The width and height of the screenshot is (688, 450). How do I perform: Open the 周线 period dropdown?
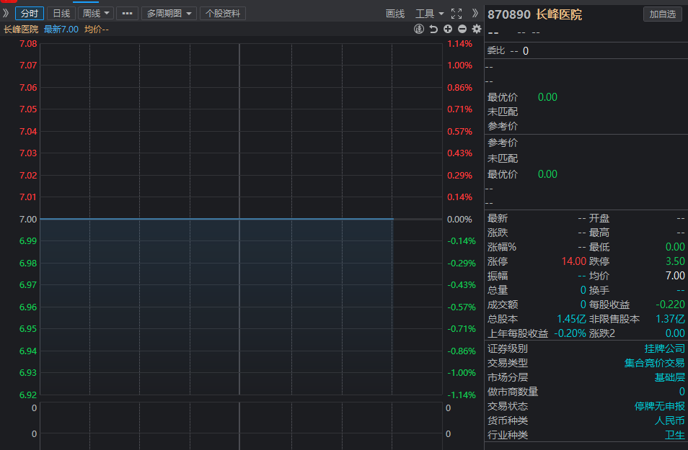[x=97, y=14]
